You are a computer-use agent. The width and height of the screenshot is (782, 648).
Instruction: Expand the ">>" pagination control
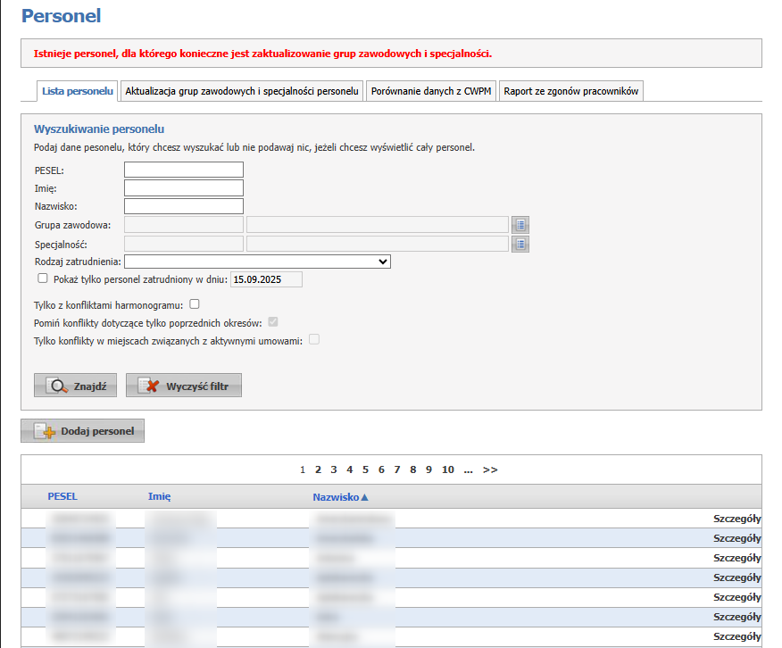pos(490,469)
